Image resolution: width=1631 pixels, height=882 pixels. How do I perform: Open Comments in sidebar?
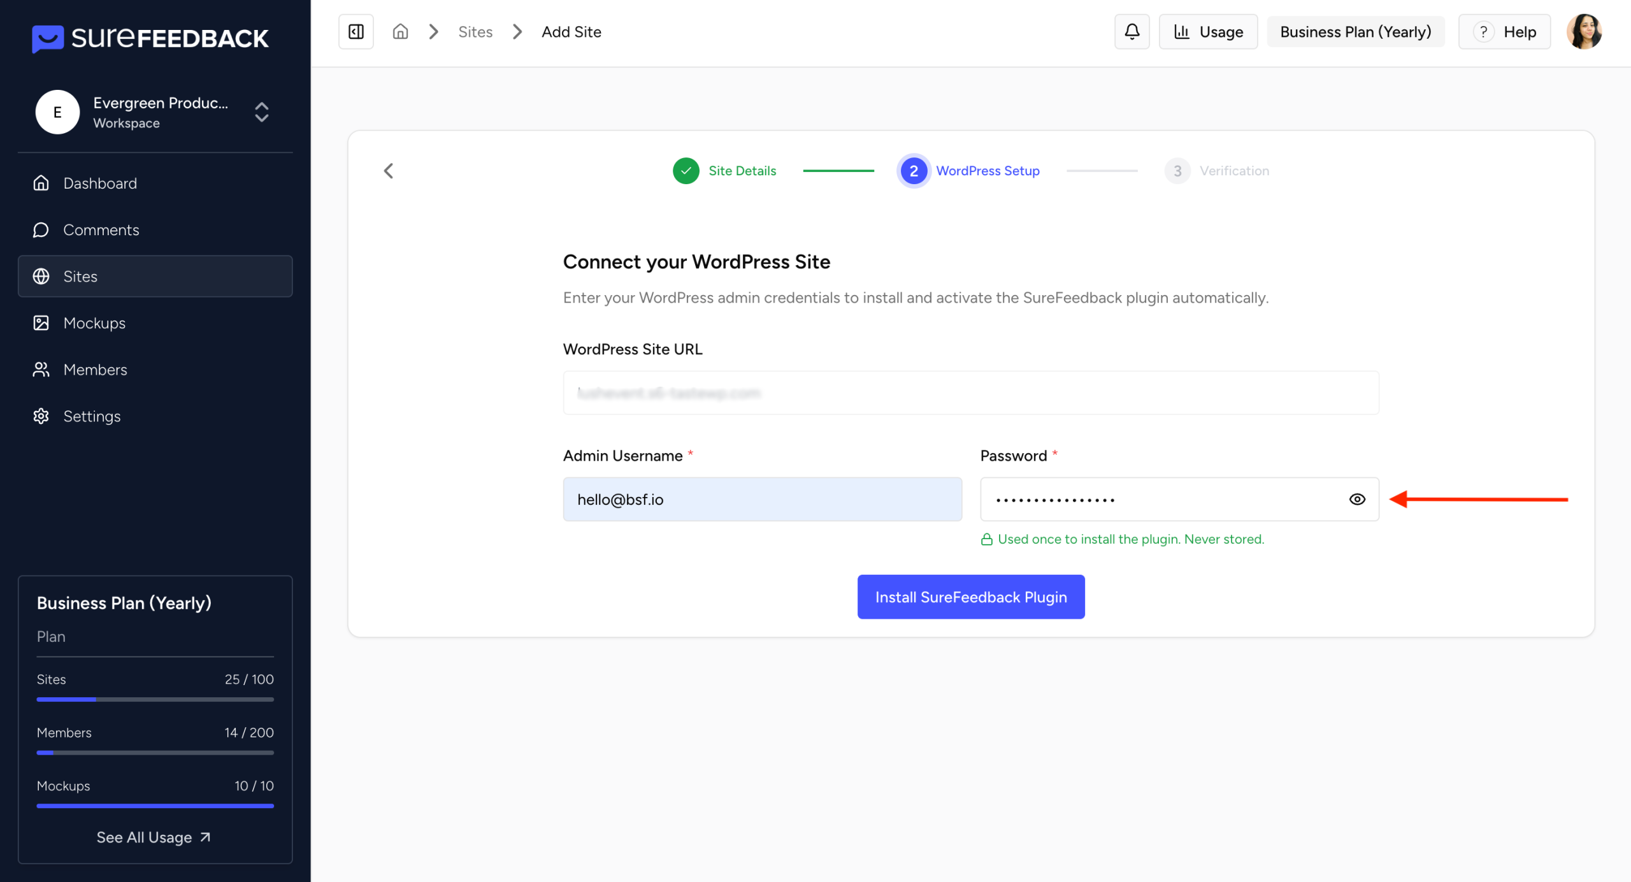click(101, 230)
